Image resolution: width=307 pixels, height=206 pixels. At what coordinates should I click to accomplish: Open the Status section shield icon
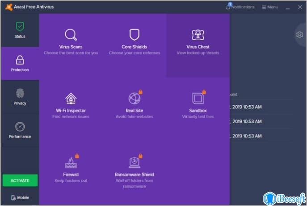tap(20, 26)
